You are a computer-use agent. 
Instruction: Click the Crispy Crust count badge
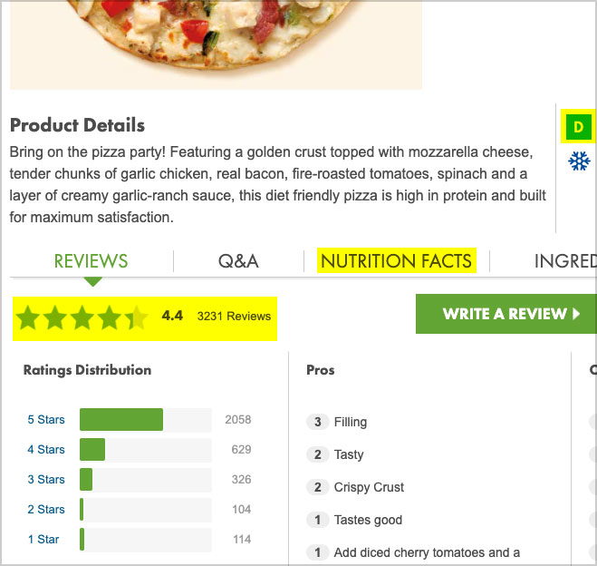(318, 487)
